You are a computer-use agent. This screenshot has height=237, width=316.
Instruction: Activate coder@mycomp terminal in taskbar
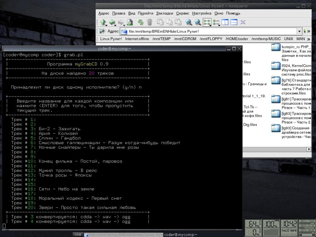point(180,234)
